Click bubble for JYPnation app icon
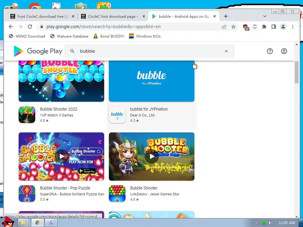The height and width of the screenshot is (227, 303). coord(117,115)
